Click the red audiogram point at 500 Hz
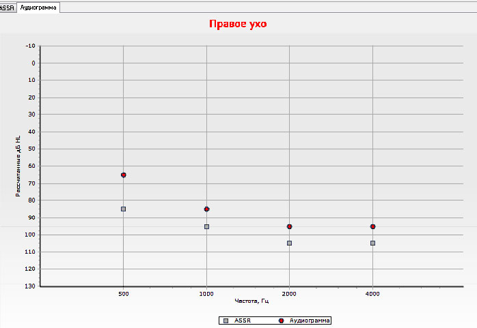Viewport: 477px width, 328px height. [x=124, y=175]
